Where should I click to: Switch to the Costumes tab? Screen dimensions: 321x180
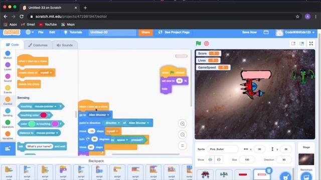38,45
